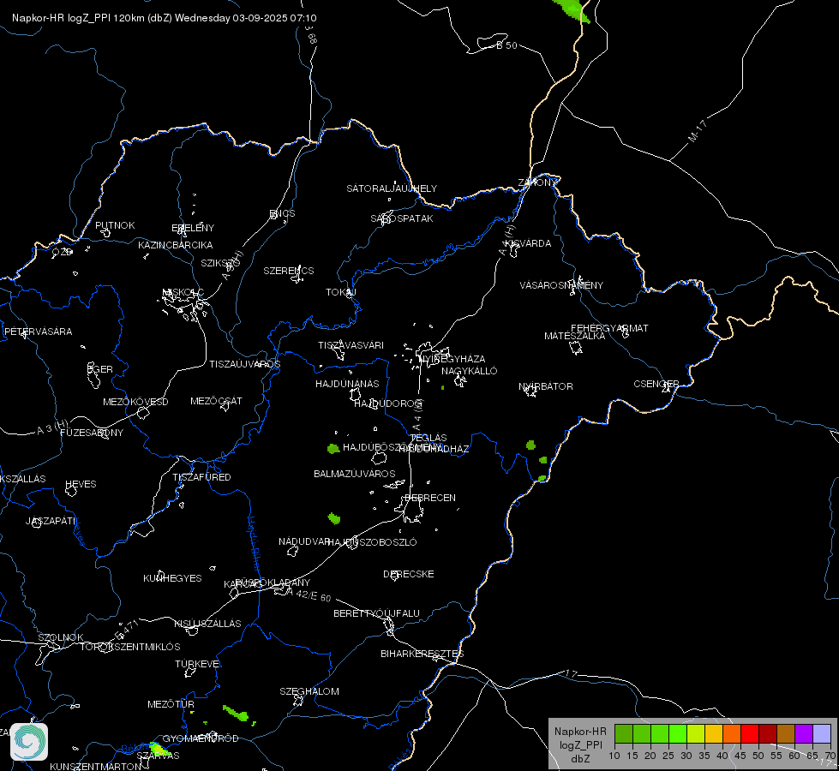The image size is (839, 771).
Task: Click the TISZAÚJVÁROS label
Action: (x=245, y=364)
